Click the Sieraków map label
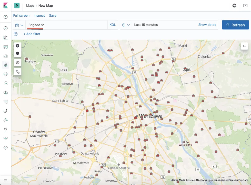251x185 pixels. (x=47, y=55)
